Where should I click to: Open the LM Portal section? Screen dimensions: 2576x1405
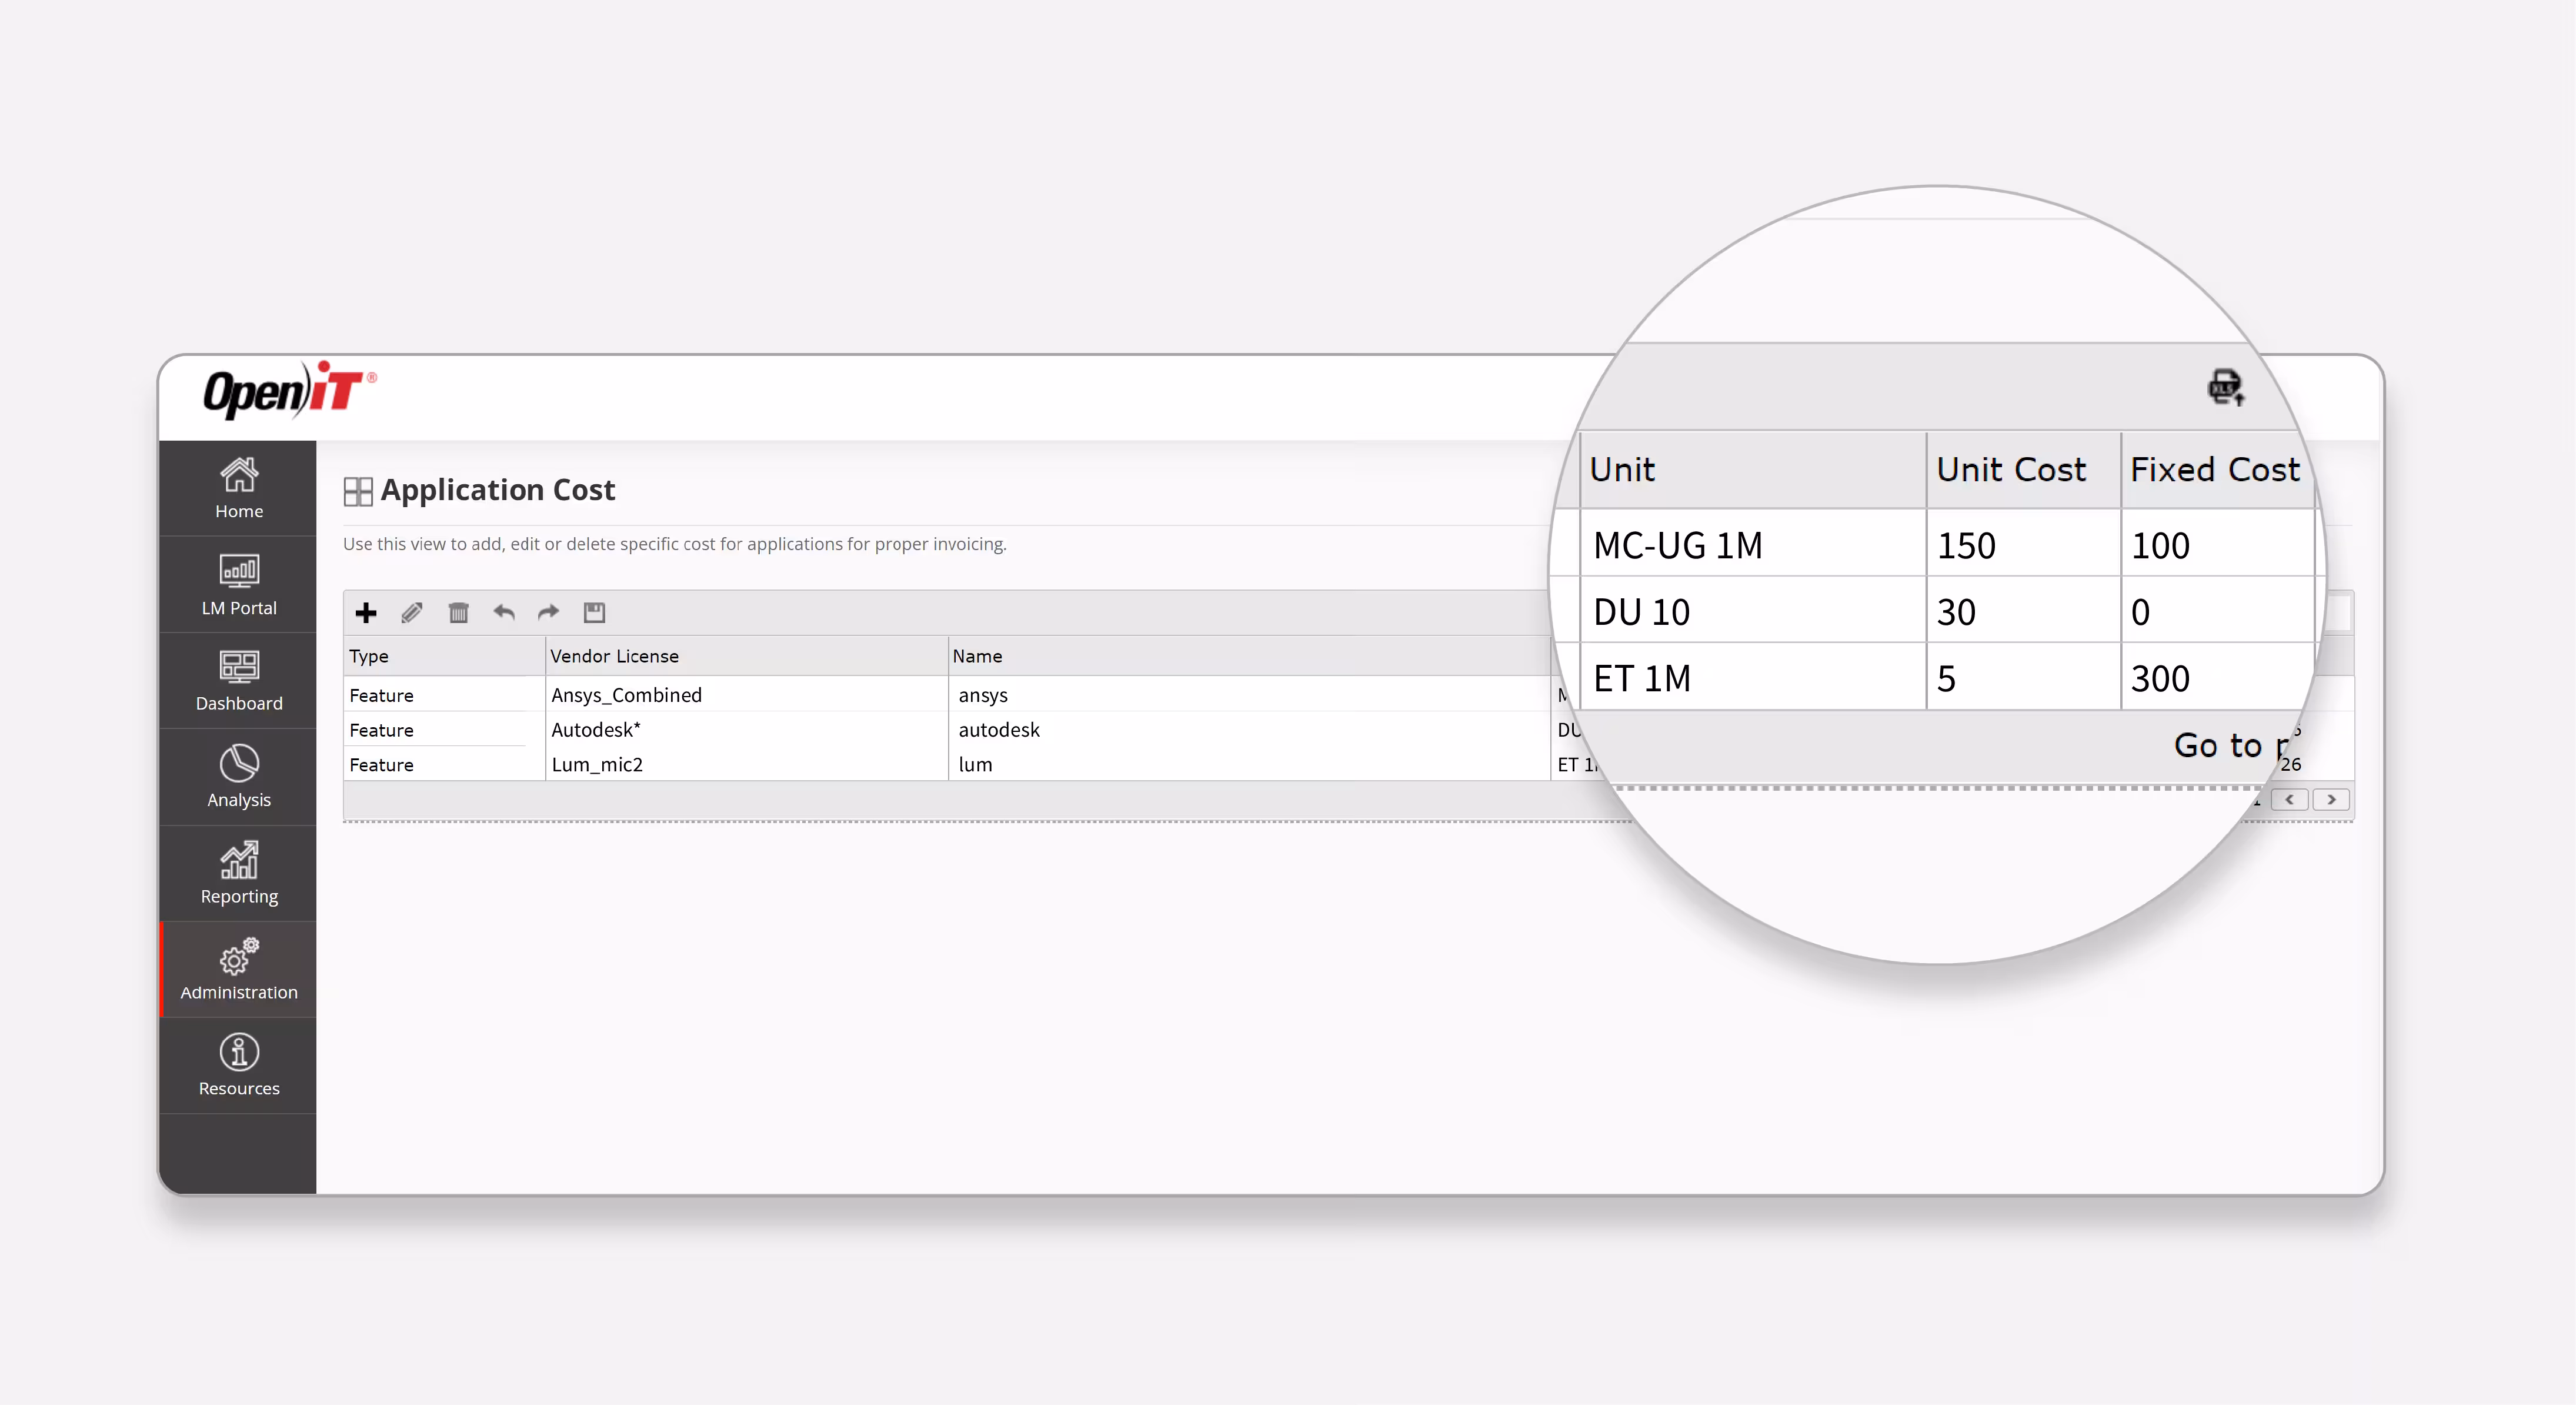[239, 584]
